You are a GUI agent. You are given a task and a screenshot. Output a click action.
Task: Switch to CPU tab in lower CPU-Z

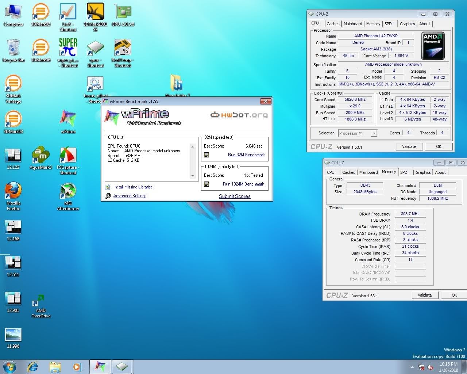(x=331, y=172)
